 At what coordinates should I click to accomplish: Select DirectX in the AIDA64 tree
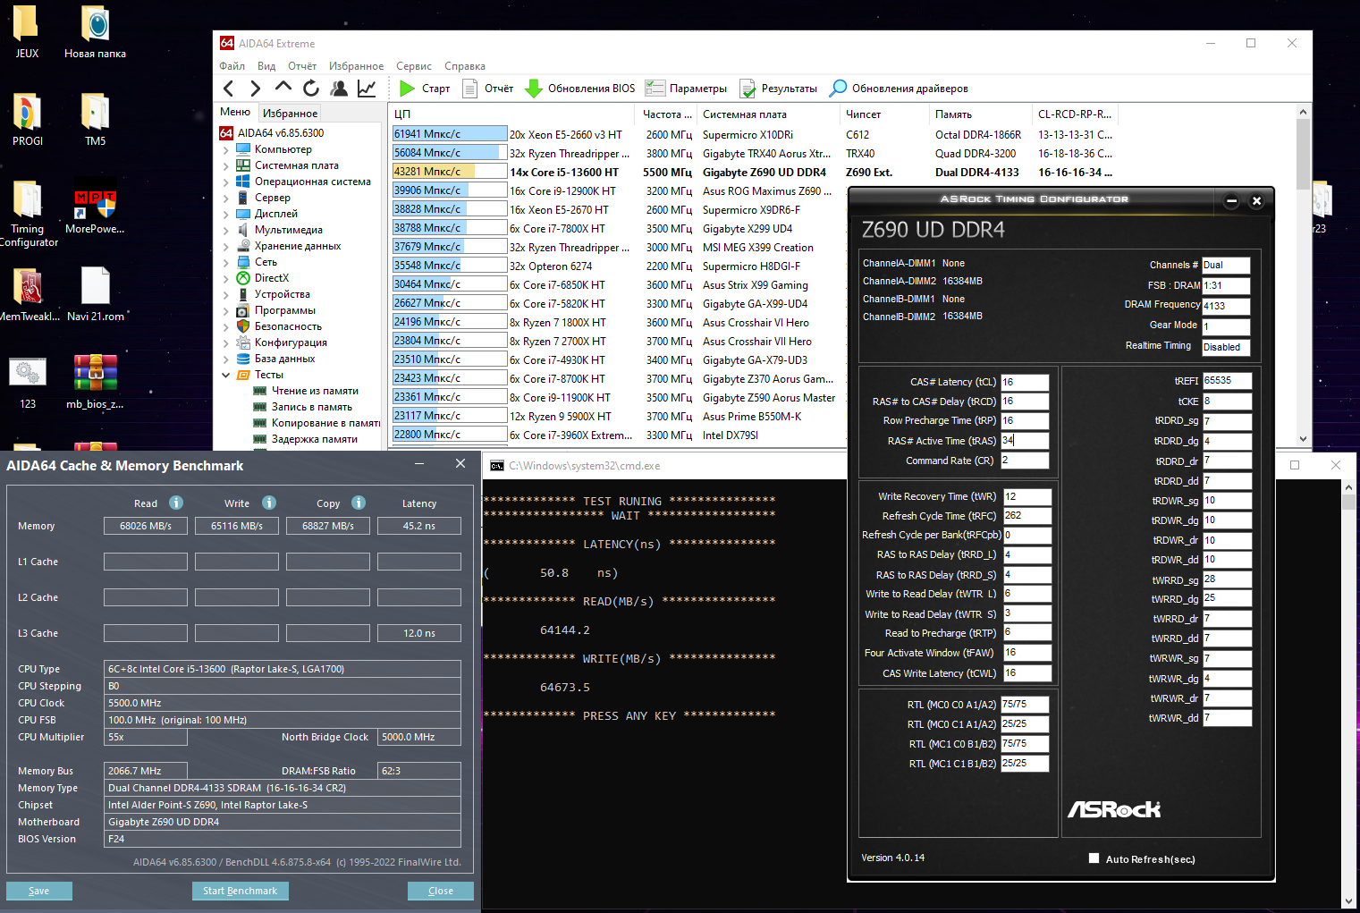coord(271,278)
